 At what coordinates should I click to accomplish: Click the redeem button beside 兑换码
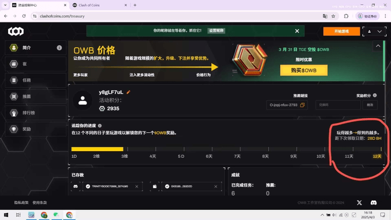point(370,105)
